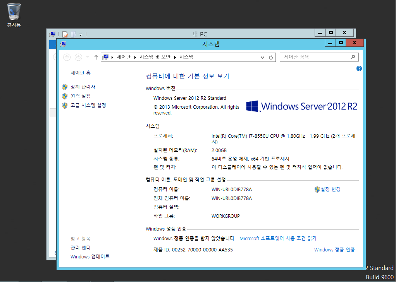Open Windows 업데이트 link

pos(90,256)
